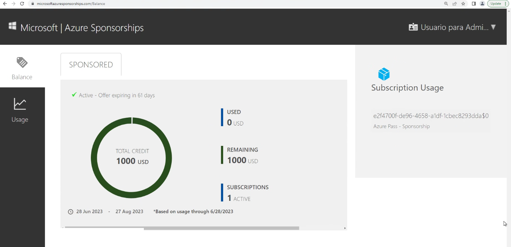
Task: Click the user badge icon next to account name
Action: 413,27
